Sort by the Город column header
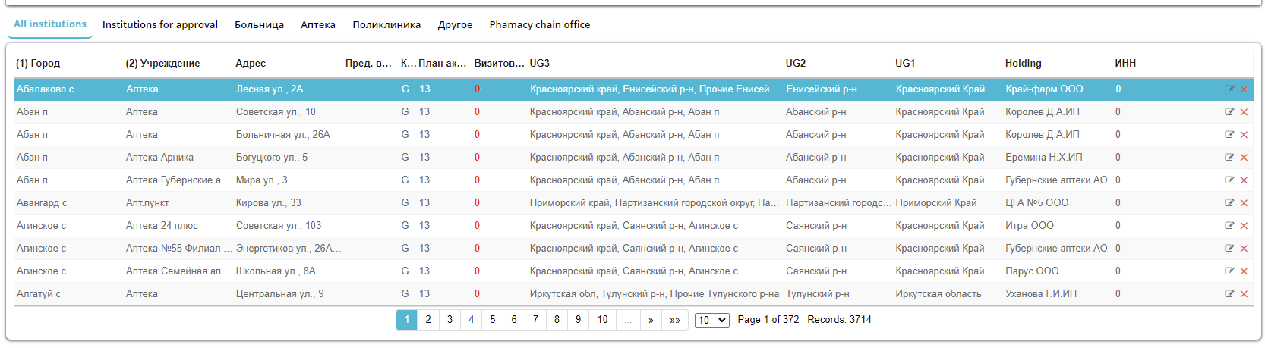The height and width of the screenshot is (348, 1265). 38,64
